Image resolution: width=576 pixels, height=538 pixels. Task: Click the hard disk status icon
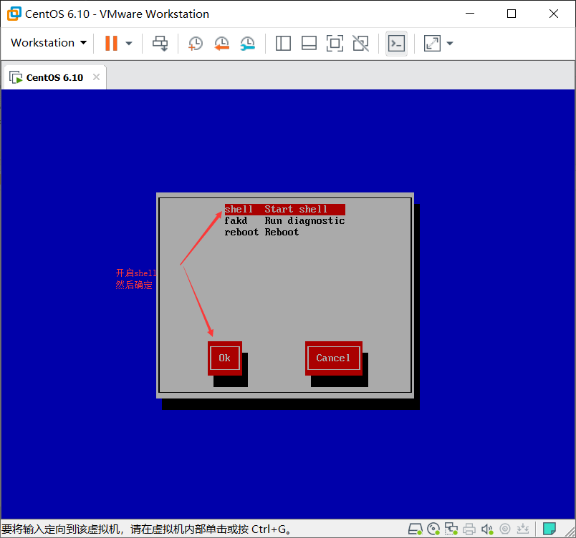click(415, 529)
